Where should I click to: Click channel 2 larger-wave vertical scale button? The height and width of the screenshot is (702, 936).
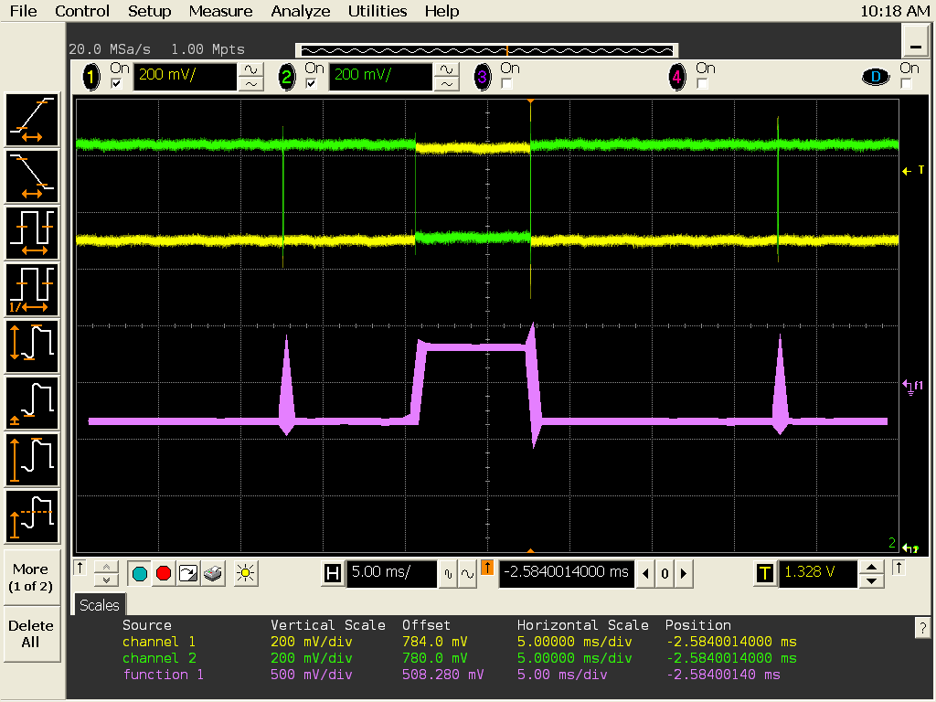(446, 70)
